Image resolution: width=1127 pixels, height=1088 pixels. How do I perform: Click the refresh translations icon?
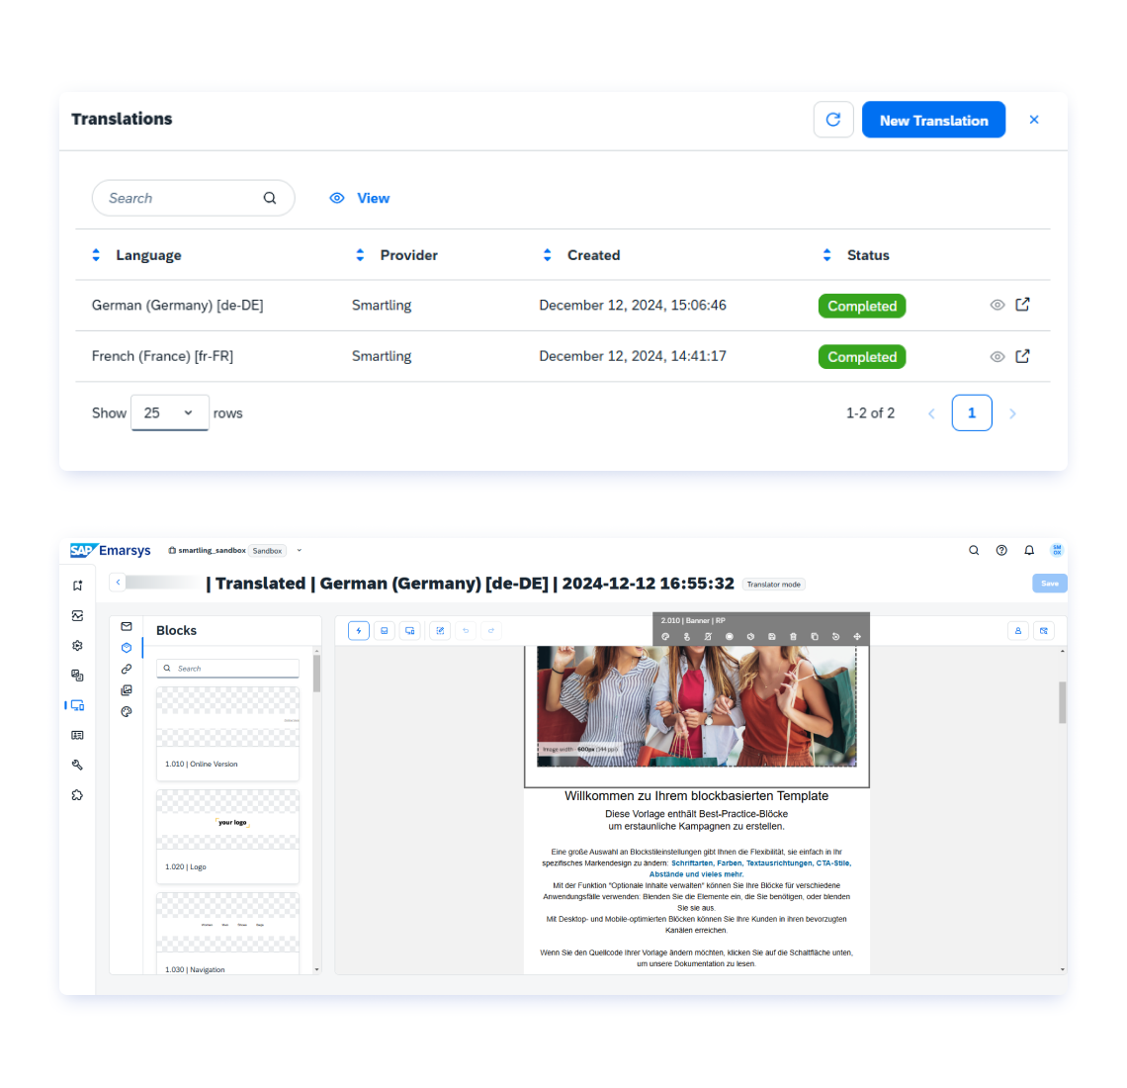(x=833, y=120)
